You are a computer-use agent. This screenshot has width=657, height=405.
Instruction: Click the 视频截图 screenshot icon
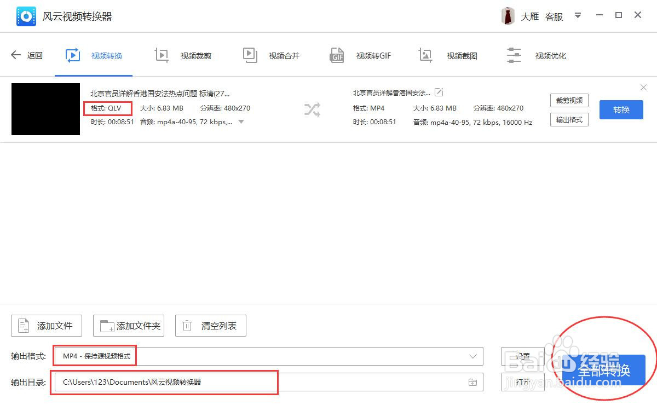click(425, 55)
